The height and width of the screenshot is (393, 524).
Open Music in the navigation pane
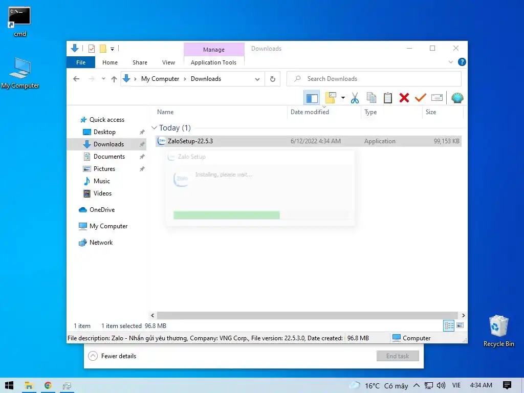[101, 181]
